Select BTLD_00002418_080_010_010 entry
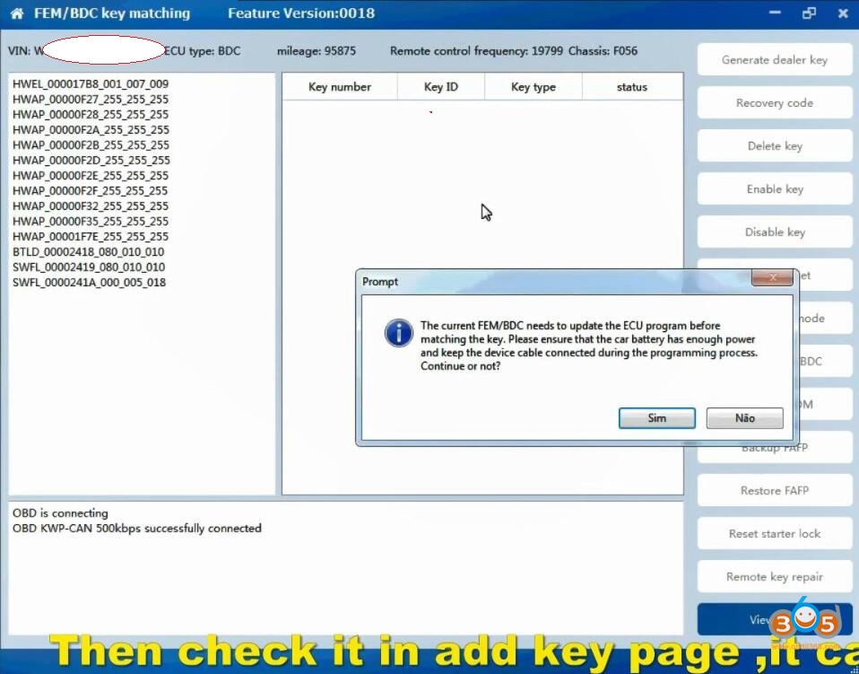The height and width of the screenshot is (674, 859). click(x=88, y=251)
